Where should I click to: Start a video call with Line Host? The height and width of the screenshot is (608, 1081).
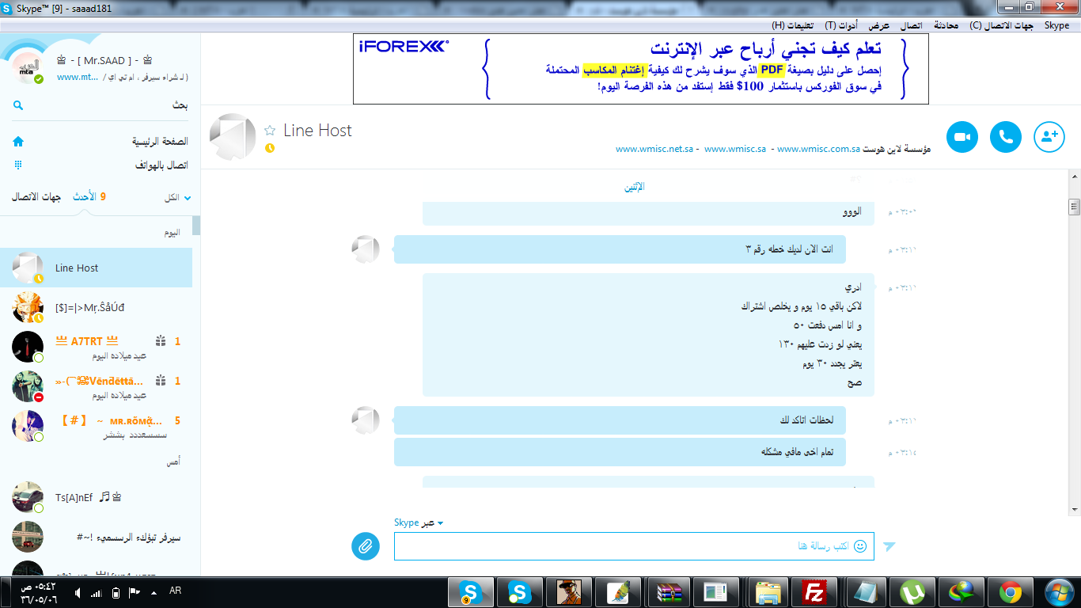(962, 137)
